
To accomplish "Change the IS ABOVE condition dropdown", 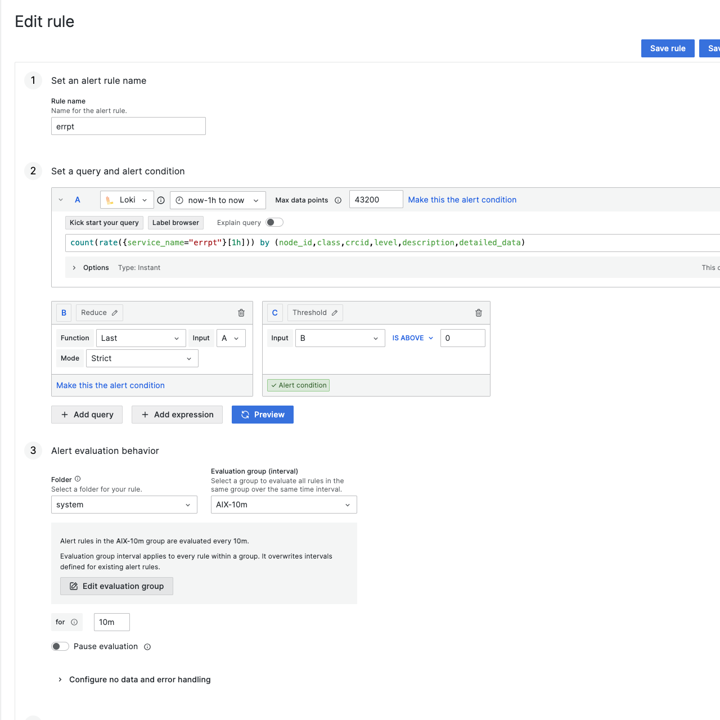I will point(412,337).
